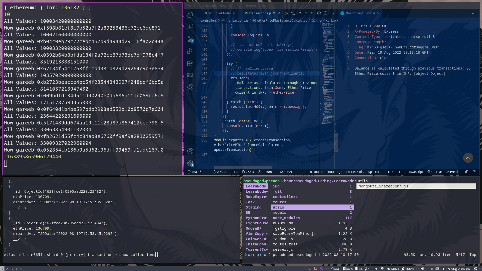Select the utils folder in ranger

(312, 207)
